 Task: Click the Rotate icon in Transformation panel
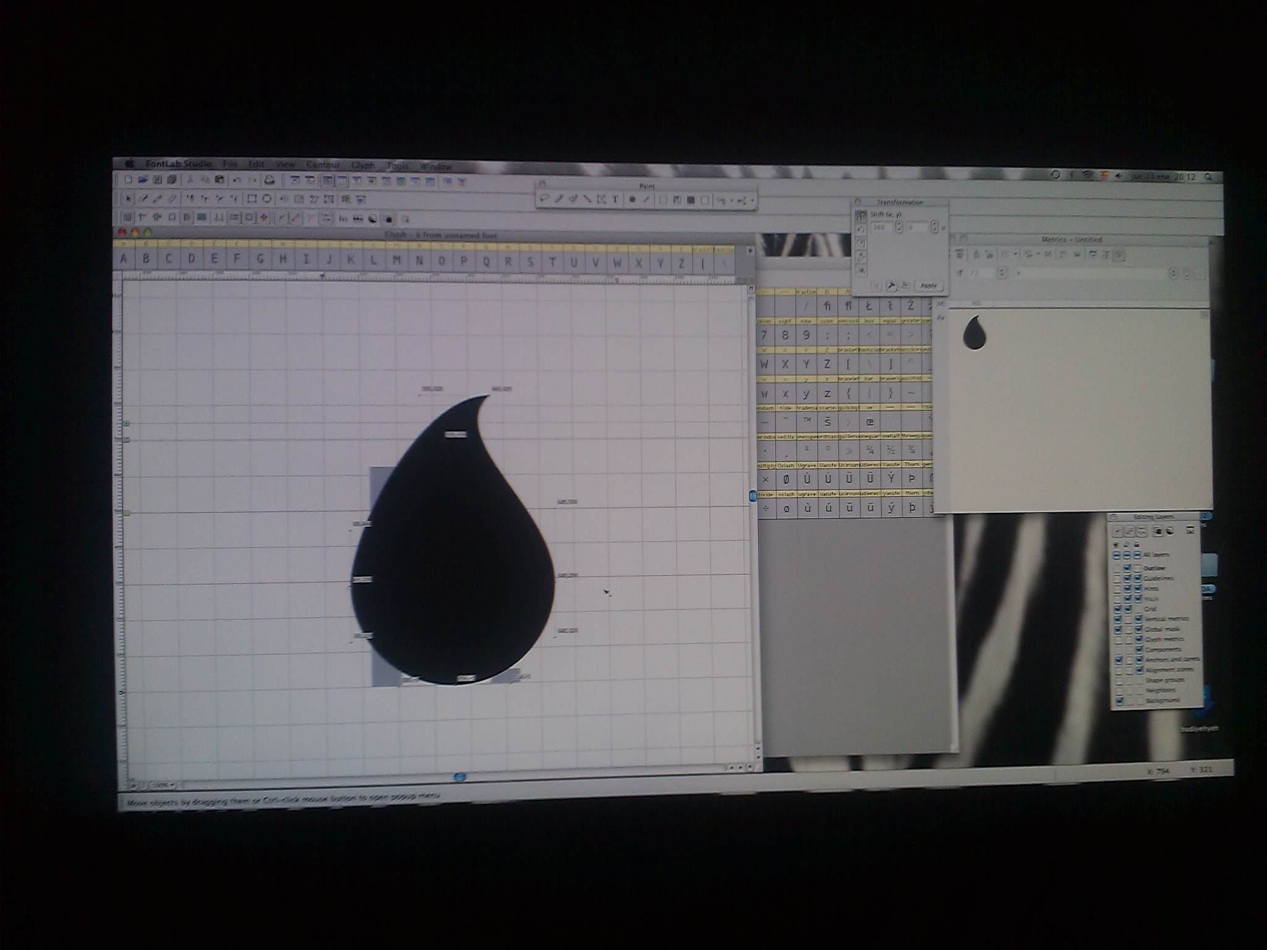pyautogui.click(x=861, y=229)
